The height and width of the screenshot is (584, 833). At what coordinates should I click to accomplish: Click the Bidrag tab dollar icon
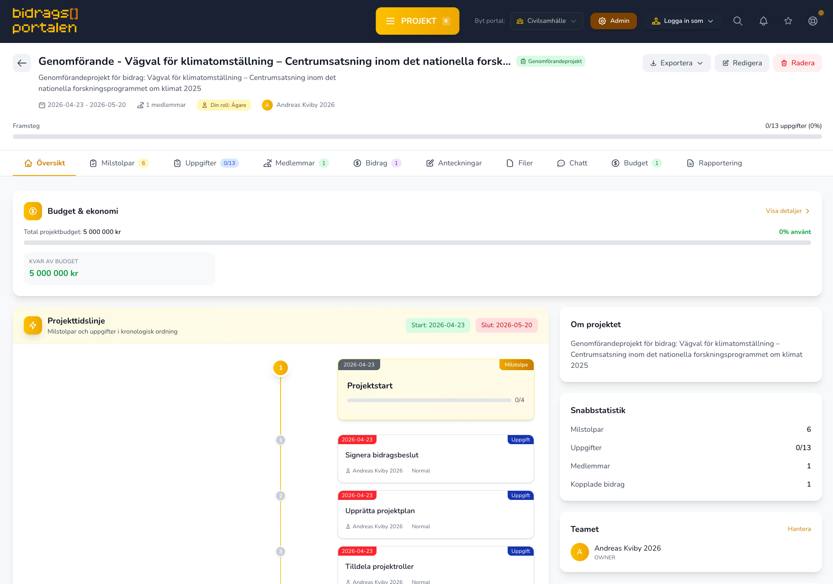(x=357, y=163)
